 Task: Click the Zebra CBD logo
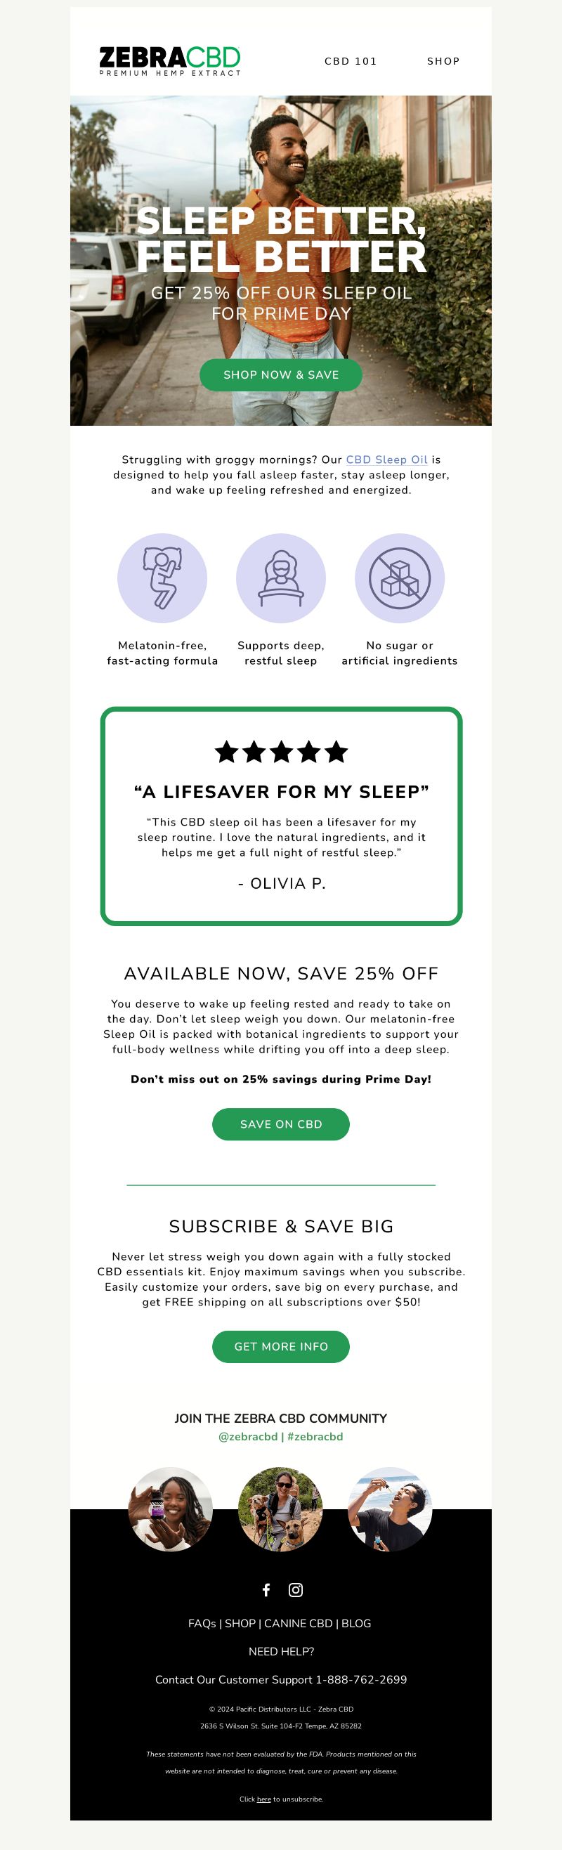tap(169, 61)
